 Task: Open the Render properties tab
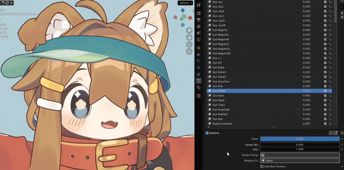[x=199, y=13]
